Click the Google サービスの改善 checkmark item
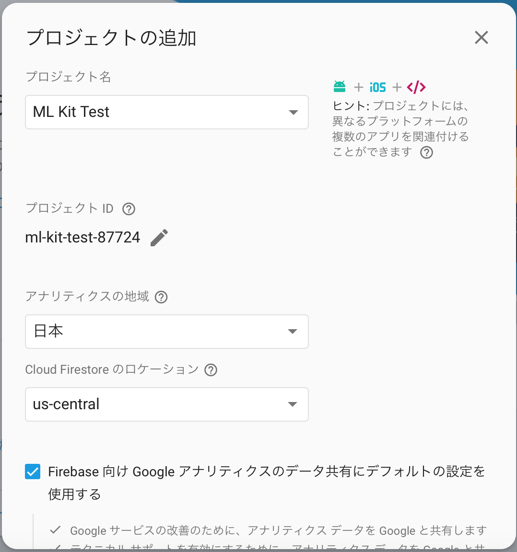This screenshot has height=552, width=517. coord(269,530)
